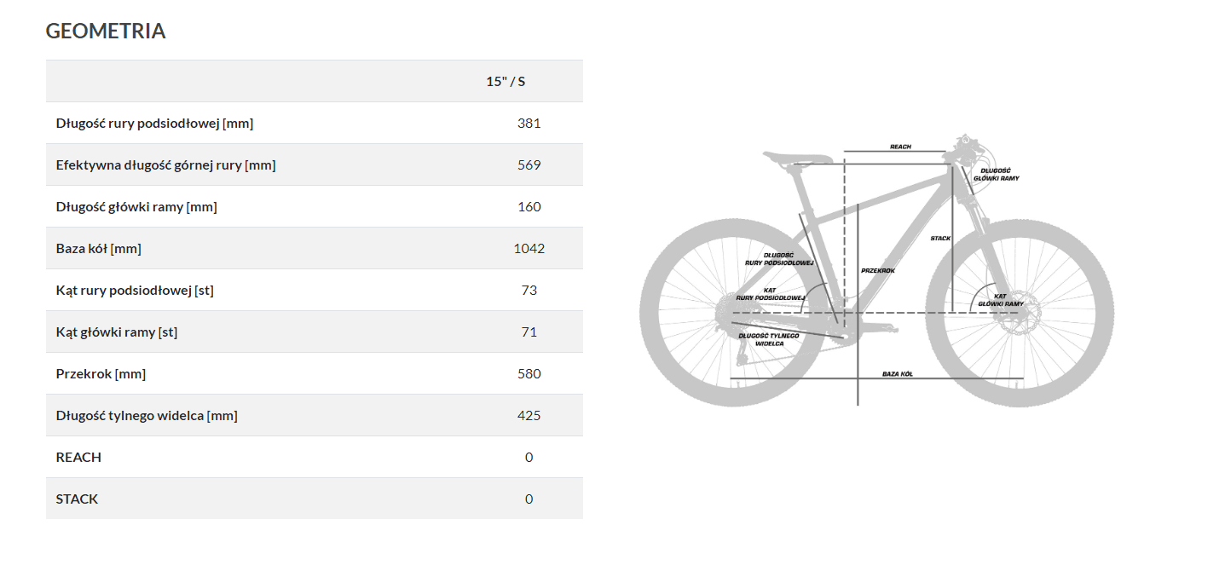The image size is (1225, 571).
Task: Select the 15" / S size column header
Action: [x=506, y=81]
